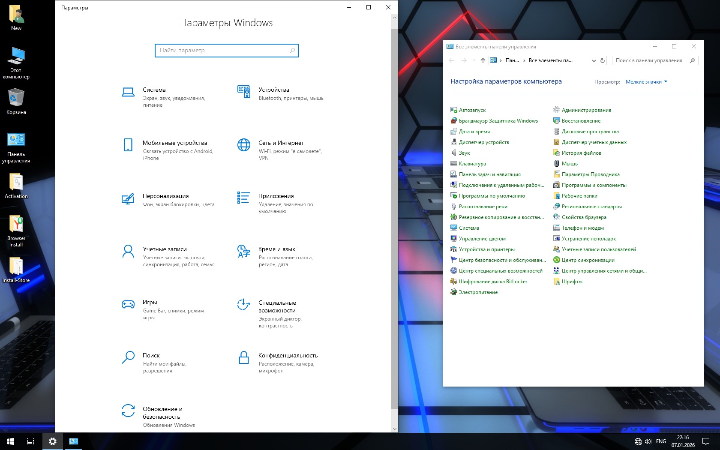The height and width of the screenshot is (450, 720).
Task: Click the Найти параметр search field
Action: coord(226,50)
